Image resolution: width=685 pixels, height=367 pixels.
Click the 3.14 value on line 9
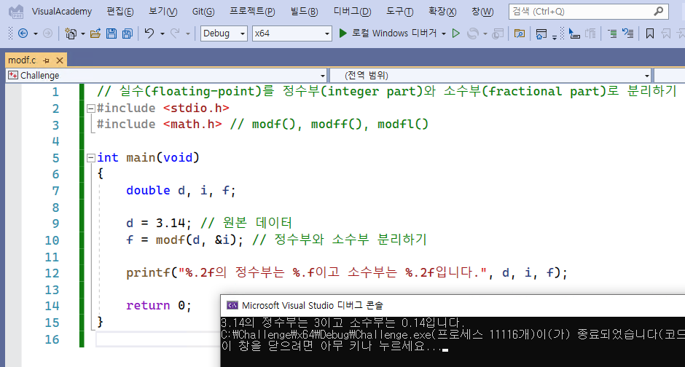[x=171, y=223]
